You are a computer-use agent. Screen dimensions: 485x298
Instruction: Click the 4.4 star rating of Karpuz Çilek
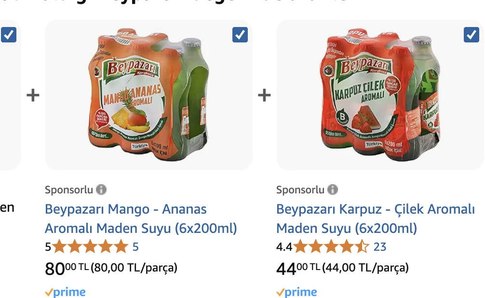(x=331, y=247)
